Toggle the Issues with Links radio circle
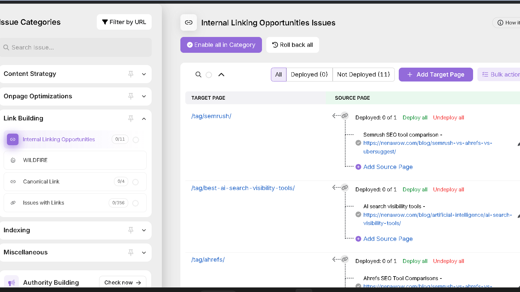 point(135,203)
